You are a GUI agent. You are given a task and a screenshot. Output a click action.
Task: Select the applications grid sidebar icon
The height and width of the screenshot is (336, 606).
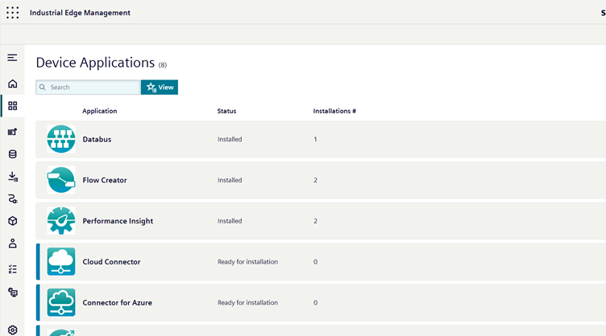click(x=12, y=106)
